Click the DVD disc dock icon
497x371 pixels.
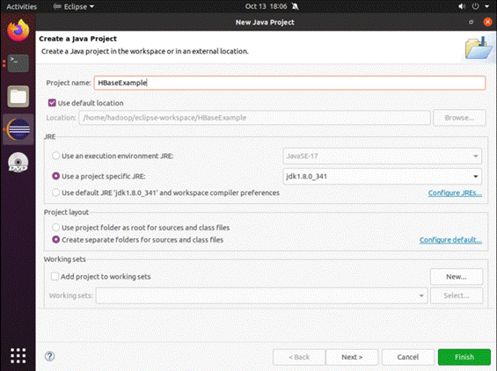point(18,163)
